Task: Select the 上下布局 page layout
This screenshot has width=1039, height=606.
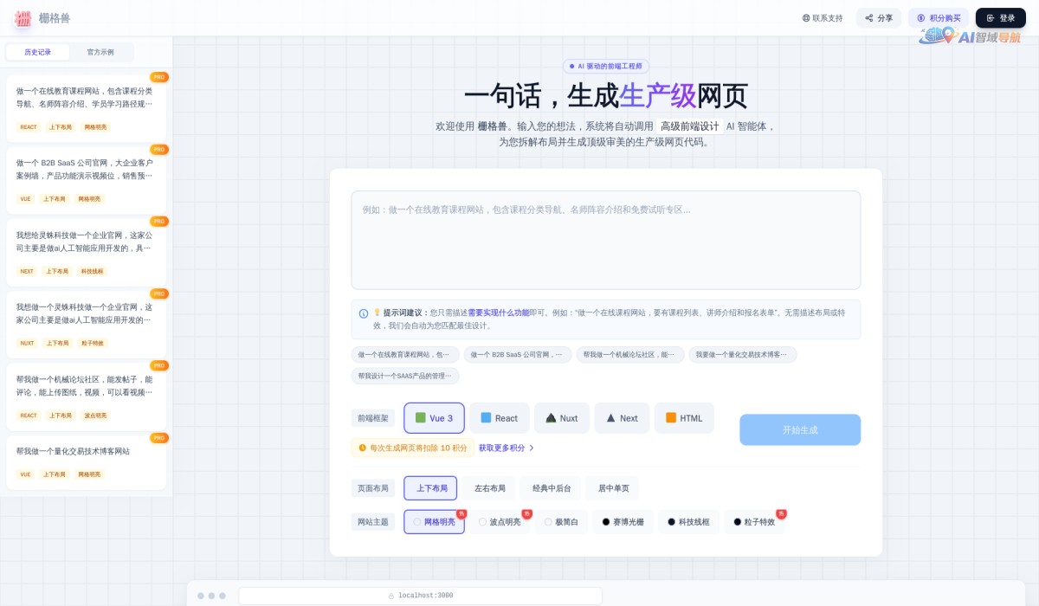Action: point(430,488)
